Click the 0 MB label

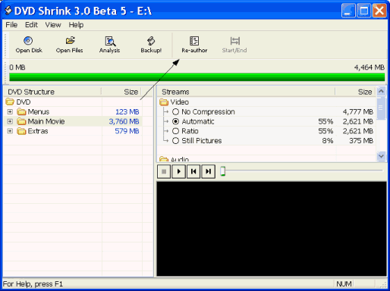point(17,67)
